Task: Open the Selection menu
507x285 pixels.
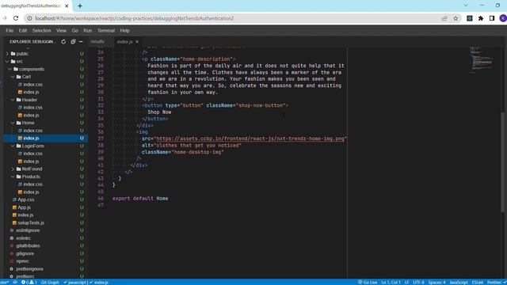Action: (41, 30)
